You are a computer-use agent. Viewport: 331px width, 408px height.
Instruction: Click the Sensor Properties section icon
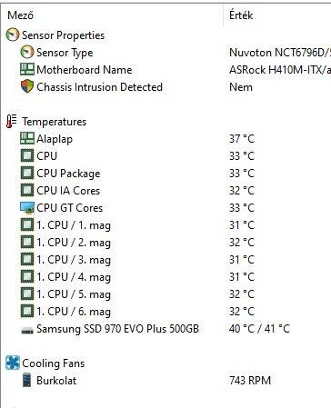coord(13,35)
